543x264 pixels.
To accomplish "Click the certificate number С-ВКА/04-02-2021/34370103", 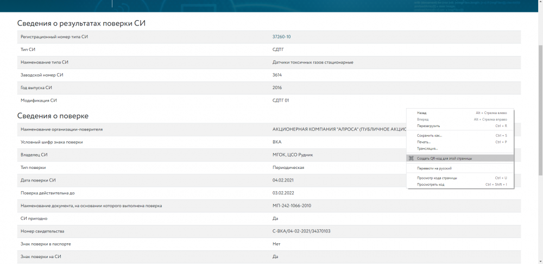I will (x=301, y=231).
